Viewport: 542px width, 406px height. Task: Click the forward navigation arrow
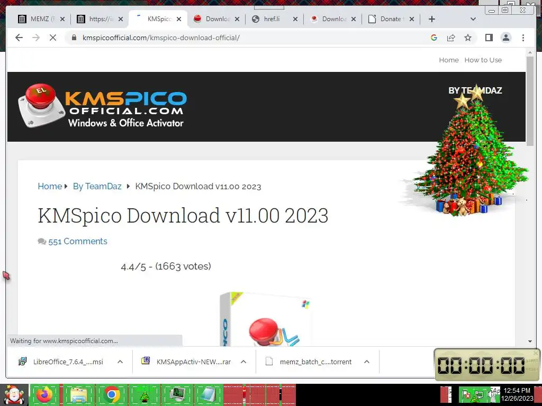tap(36, 38)
